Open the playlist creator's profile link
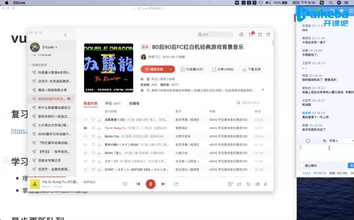Image resolution: width=354 pixels, height=220 pixels. coord(155,57)
